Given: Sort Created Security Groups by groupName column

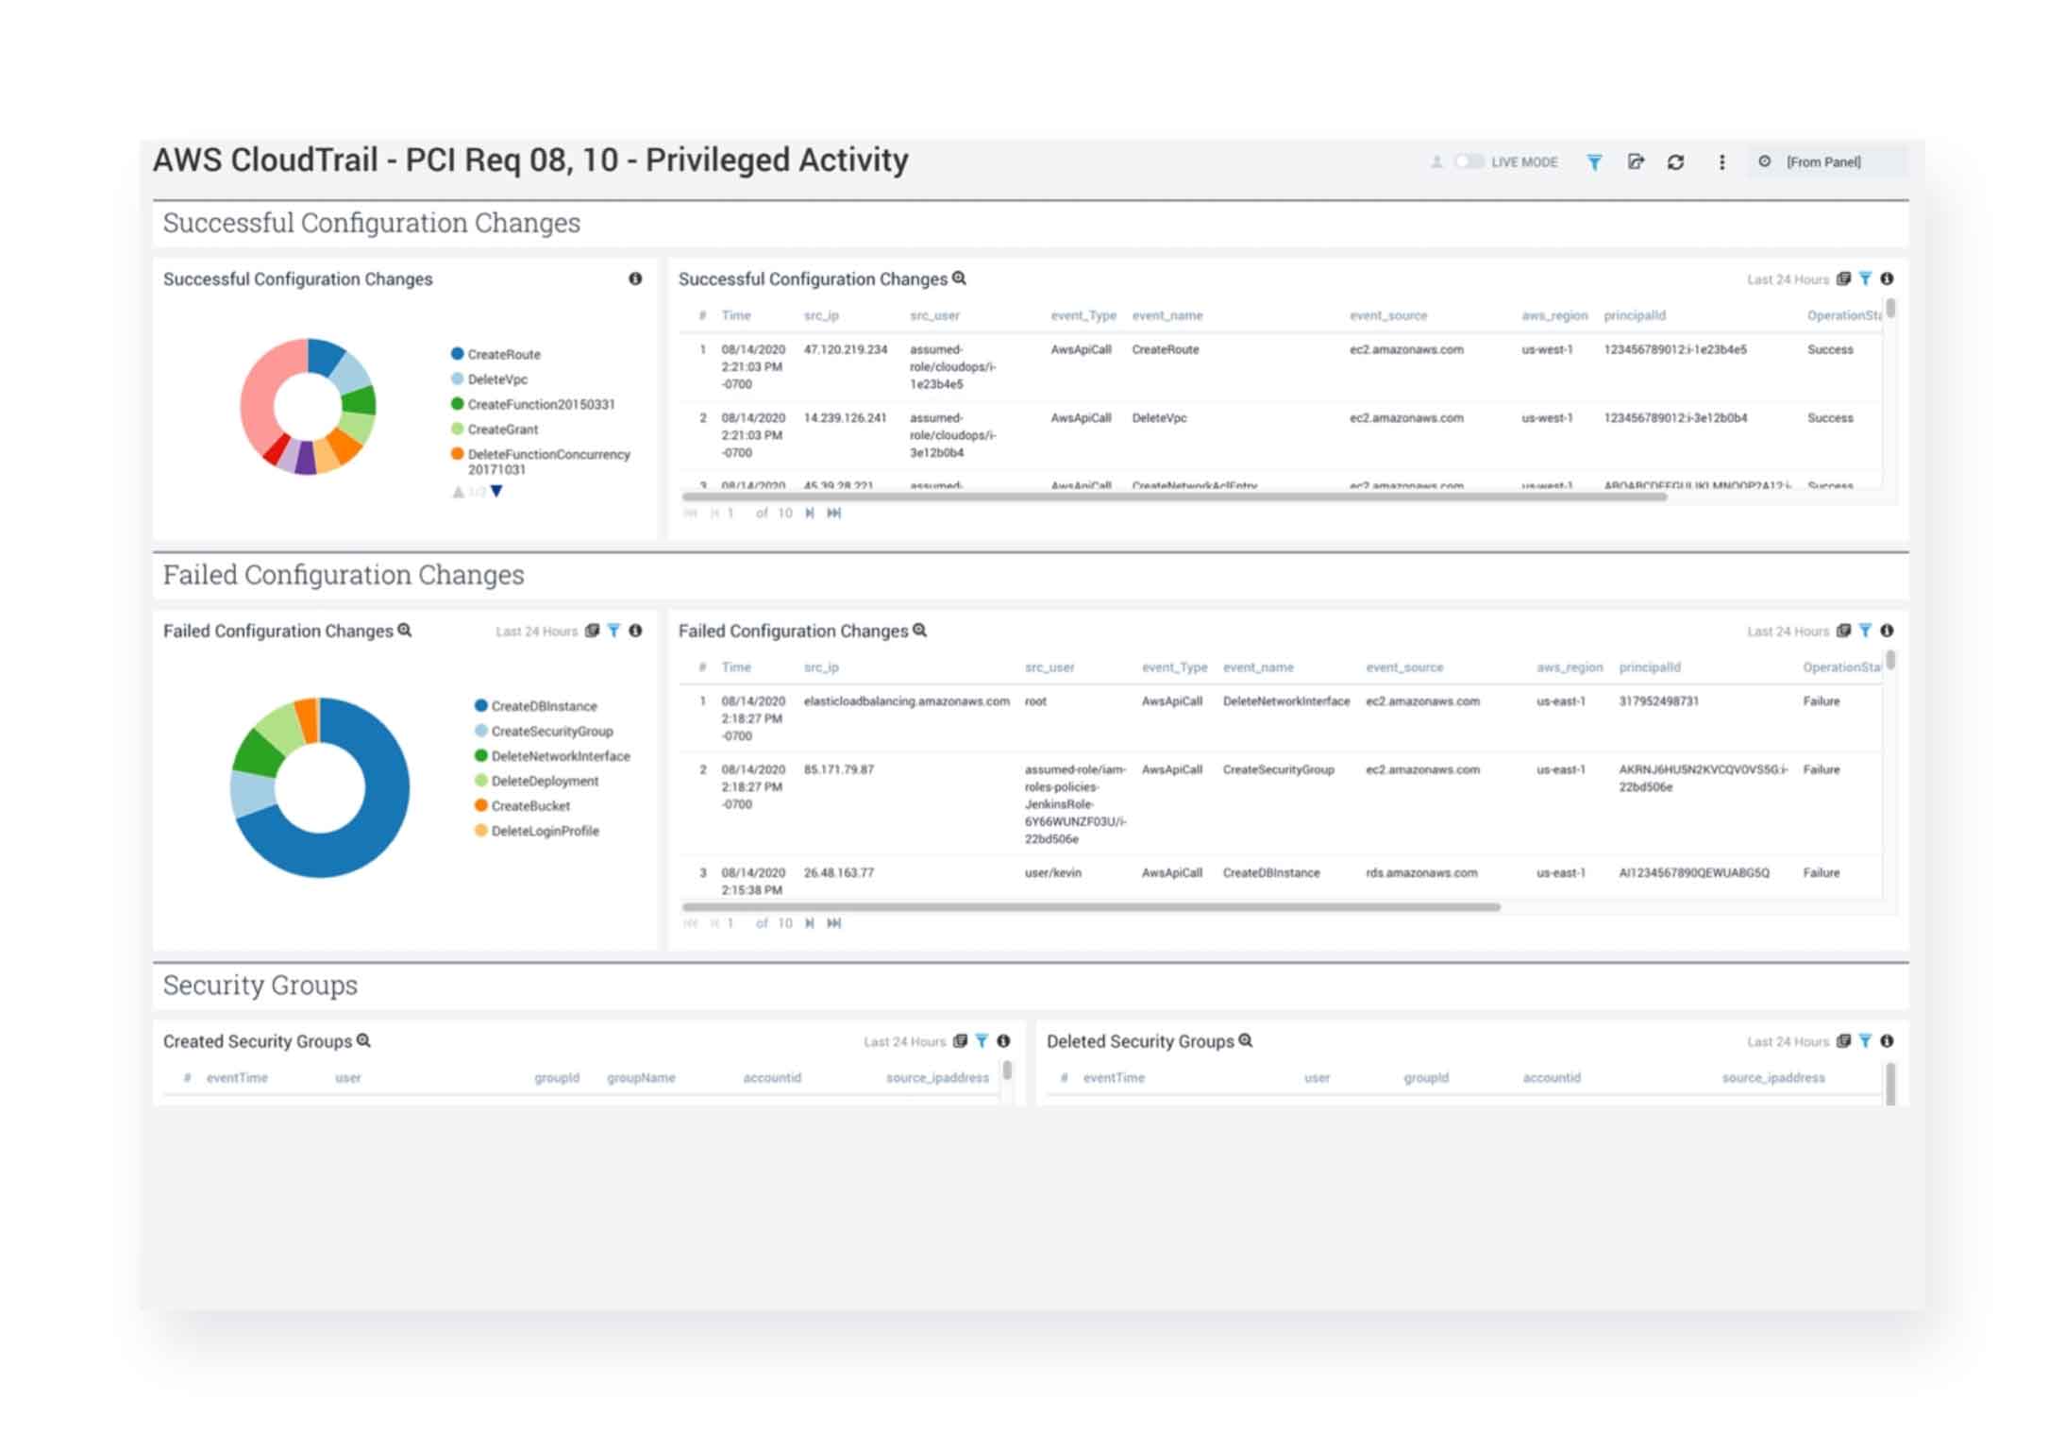Looking at the screenshot, I should coord(641,1078).
